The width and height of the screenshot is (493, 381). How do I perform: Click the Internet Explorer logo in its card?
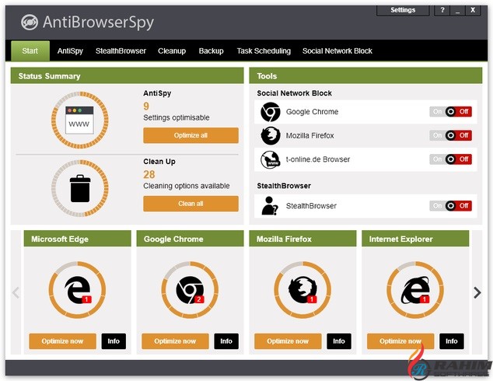pyautogui.click(x=415, y=290)
